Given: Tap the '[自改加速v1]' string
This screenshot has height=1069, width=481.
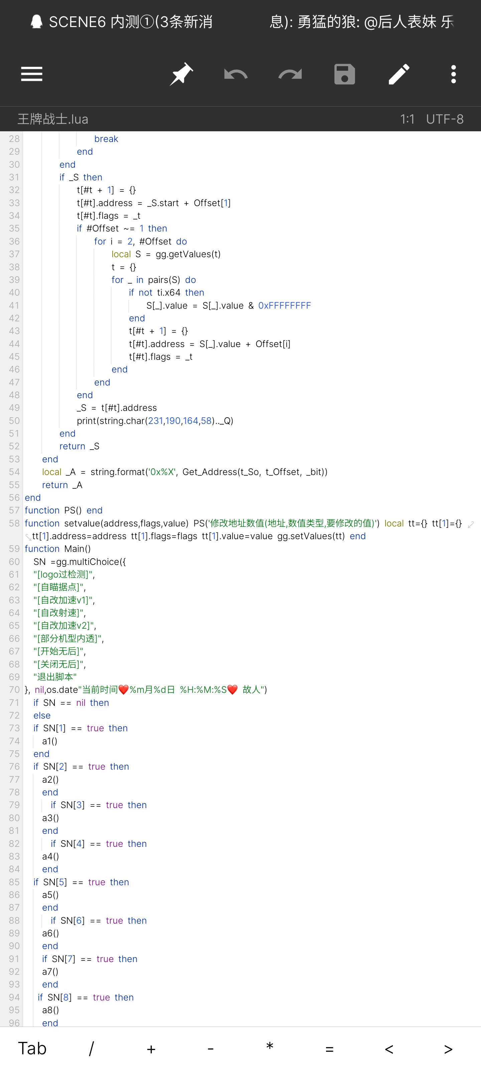Looking at the screenshot, I should (x=63, y=600).
